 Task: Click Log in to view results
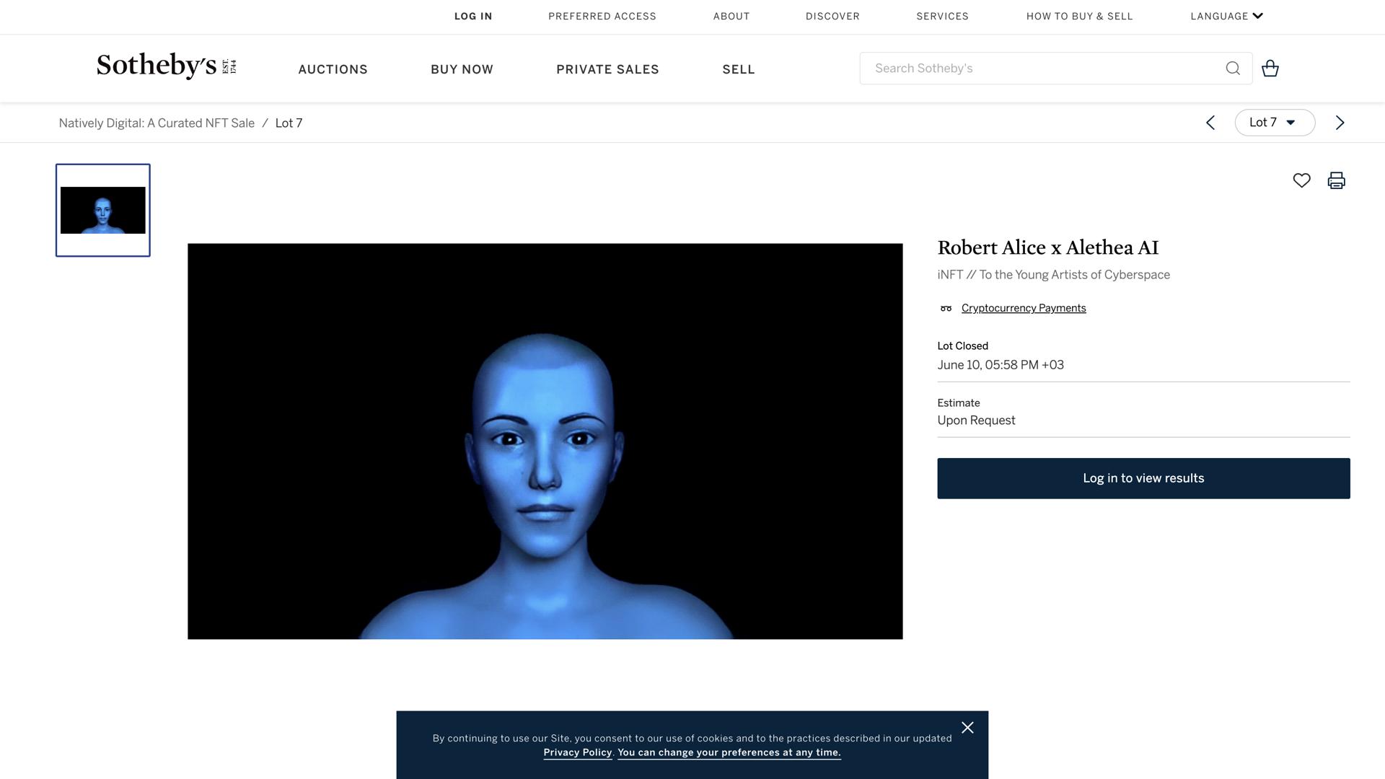tap(1143, 478)
